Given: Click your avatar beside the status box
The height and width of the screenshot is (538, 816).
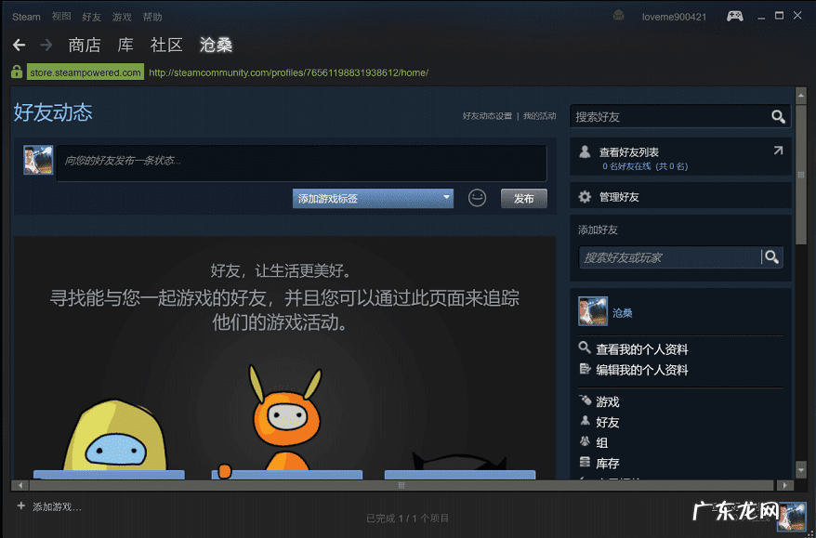Looking at the screenshot, I should click(38, 160).
